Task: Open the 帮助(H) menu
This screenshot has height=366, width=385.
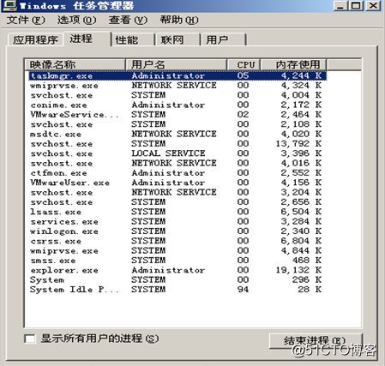Action: (x=179, y=20)
